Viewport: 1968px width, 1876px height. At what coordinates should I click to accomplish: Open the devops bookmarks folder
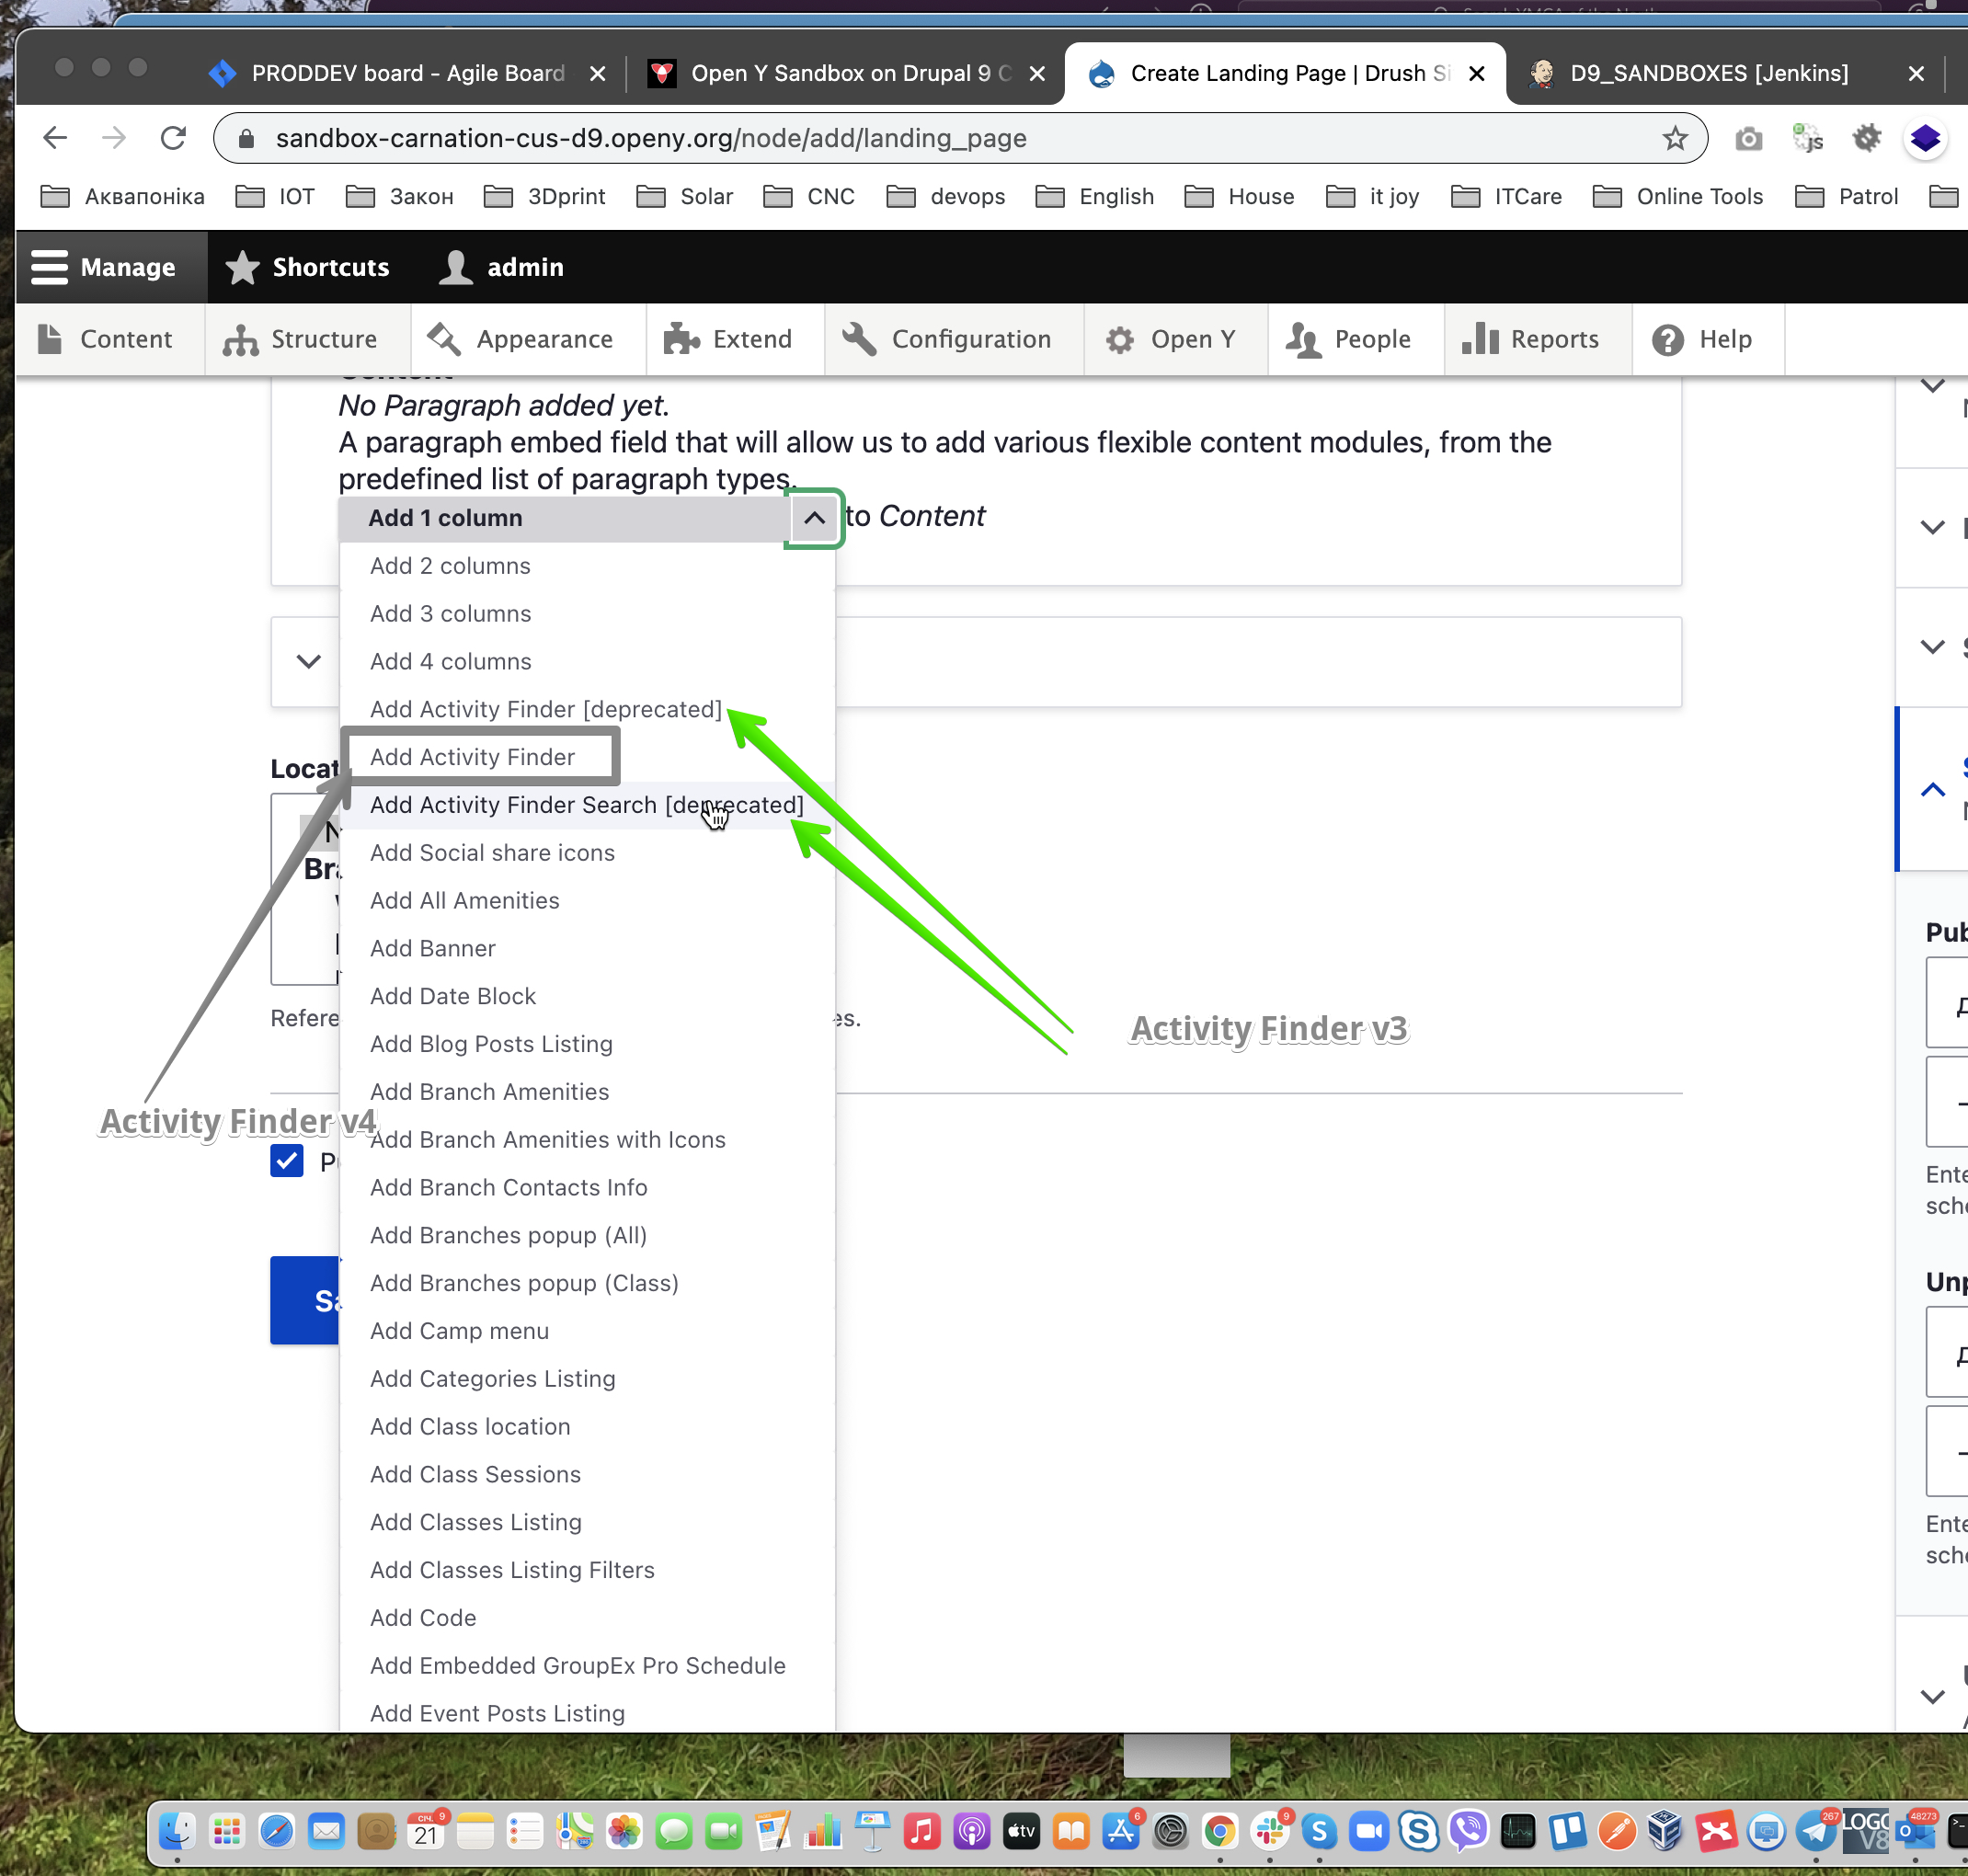pyautogui.click(x=946, y=196)
